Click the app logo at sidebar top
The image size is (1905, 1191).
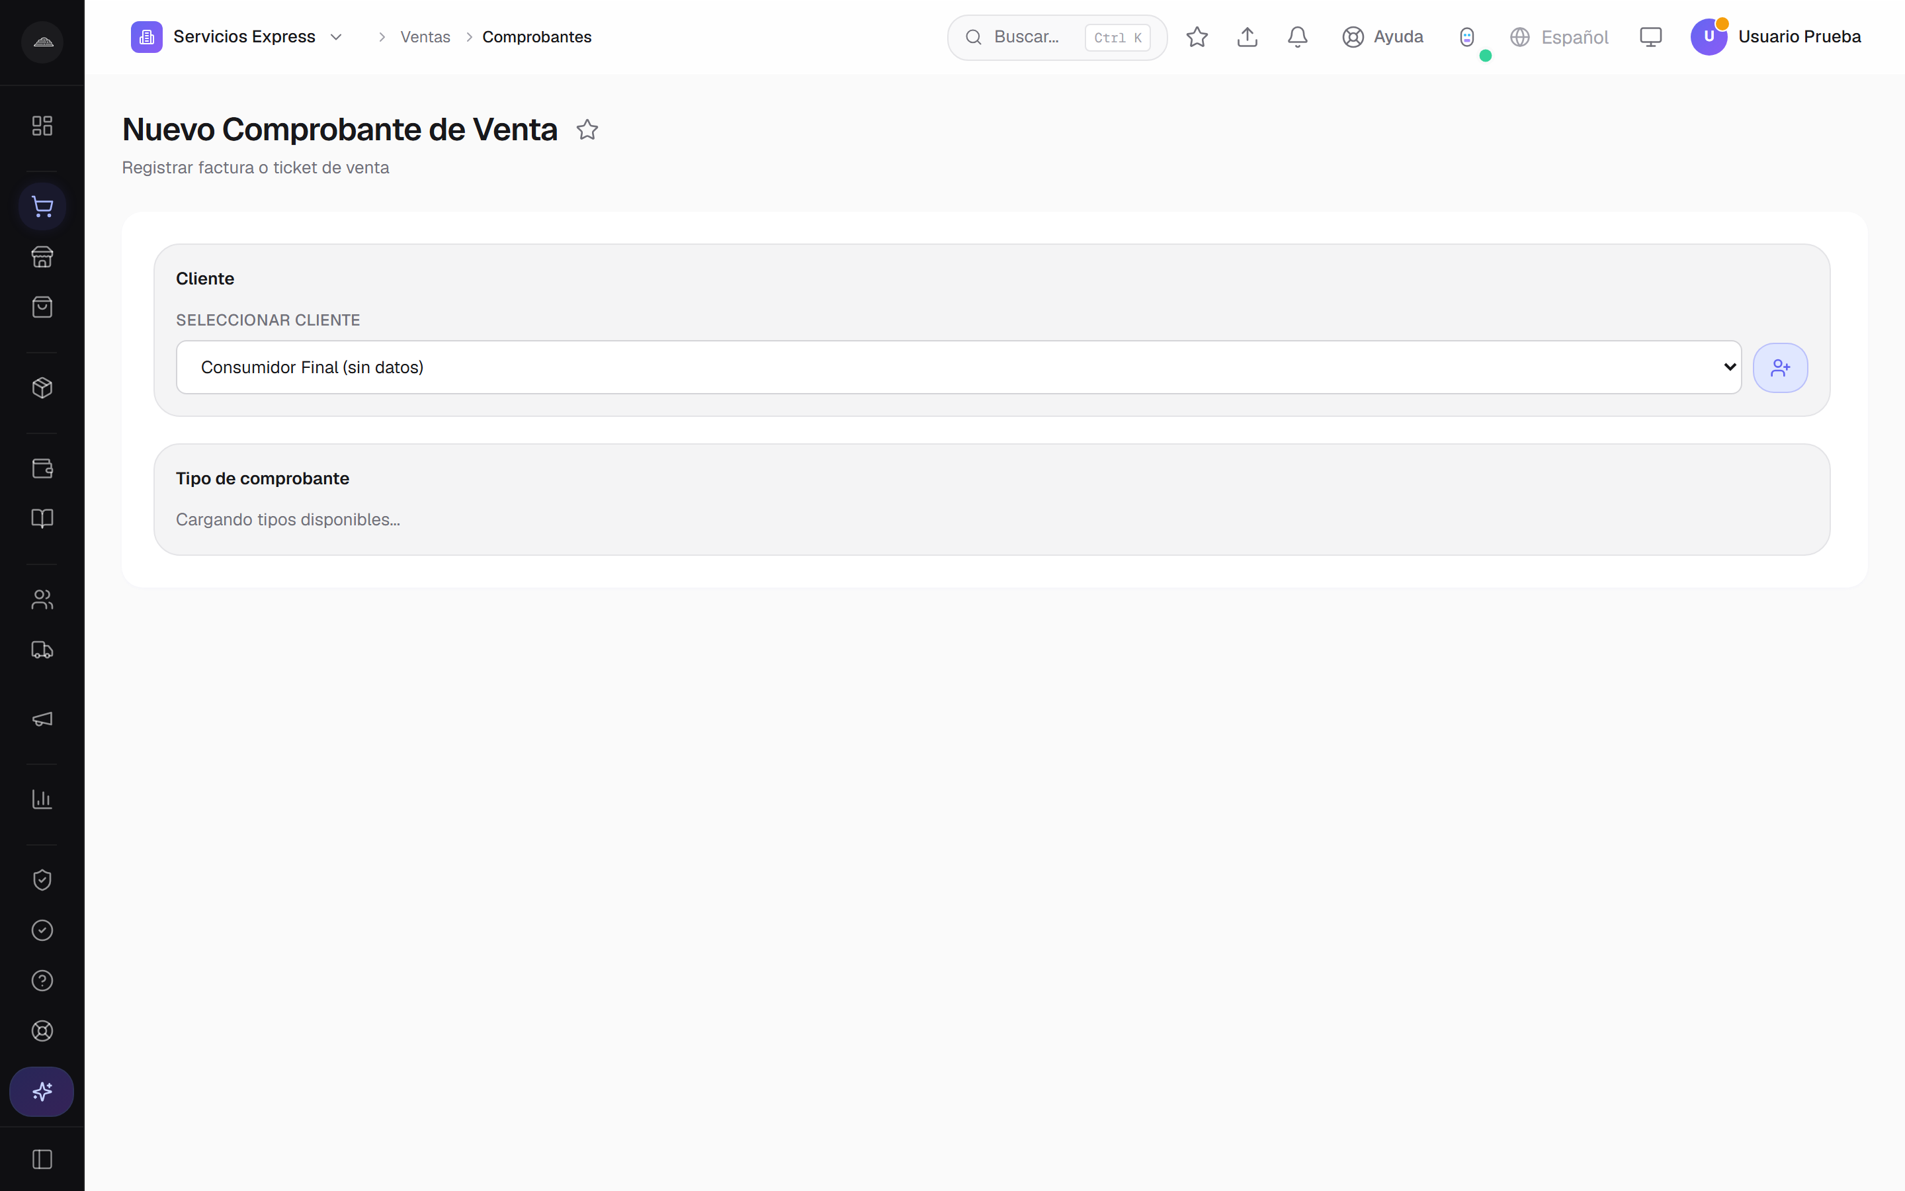(42, 42)
